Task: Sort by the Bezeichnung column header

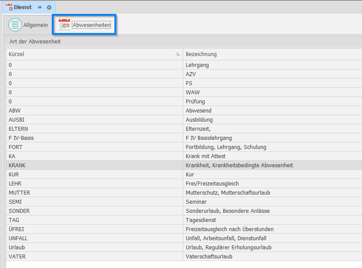Action: [x=201, y=54]
